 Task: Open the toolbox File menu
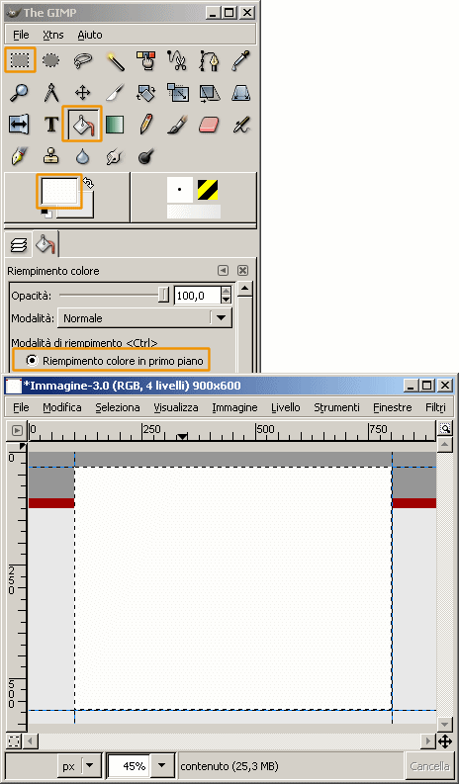(21, 35)
